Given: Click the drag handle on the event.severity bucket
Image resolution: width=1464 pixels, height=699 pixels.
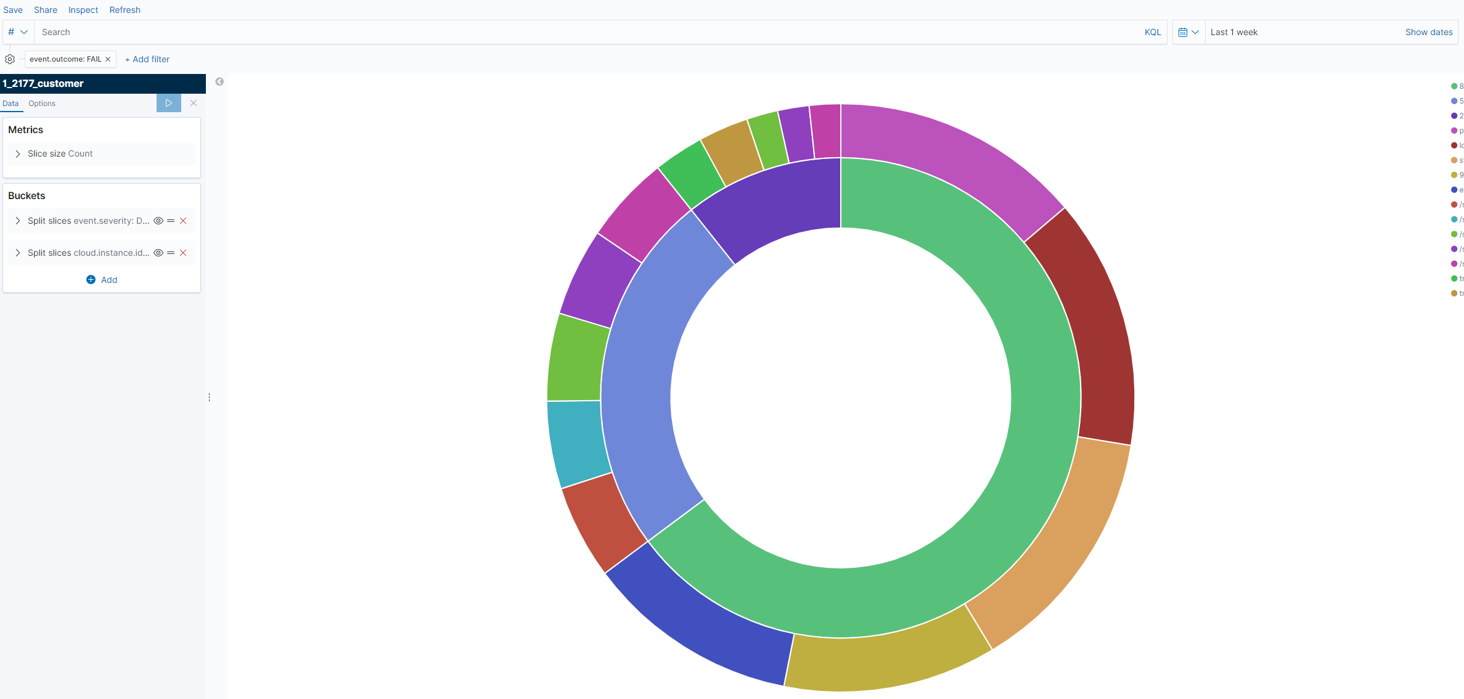Looking at the screenshot, I should pos(171,221).
